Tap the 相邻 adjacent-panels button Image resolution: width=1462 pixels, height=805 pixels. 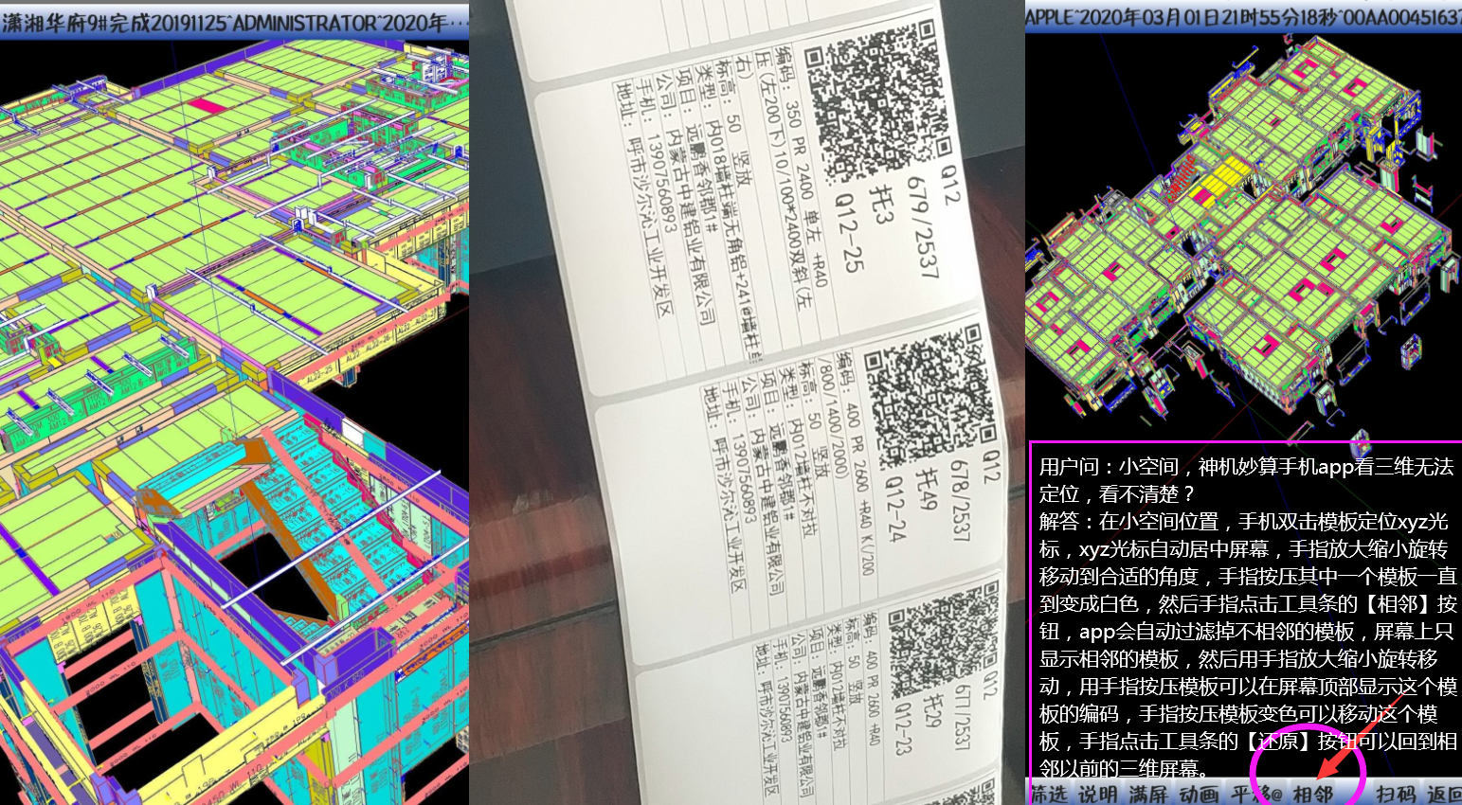tap(1313, 794)
